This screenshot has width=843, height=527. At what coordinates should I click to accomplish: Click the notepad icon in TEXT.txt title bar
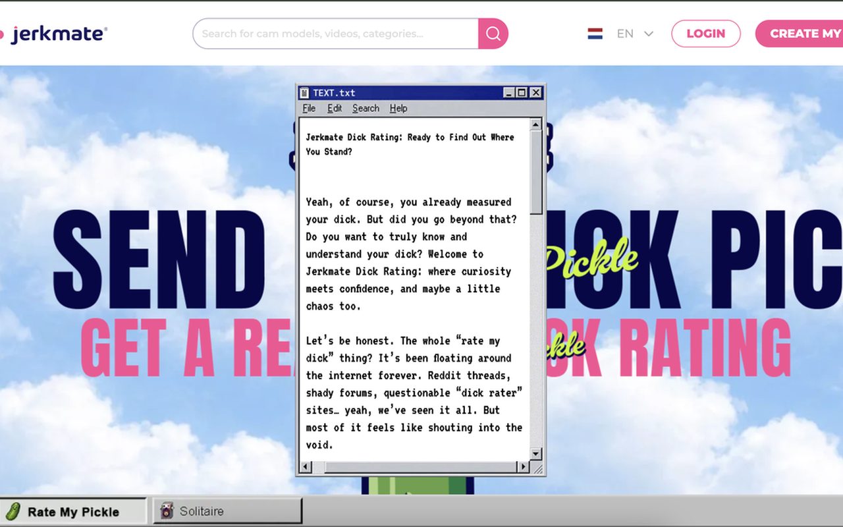click(304, 93)
